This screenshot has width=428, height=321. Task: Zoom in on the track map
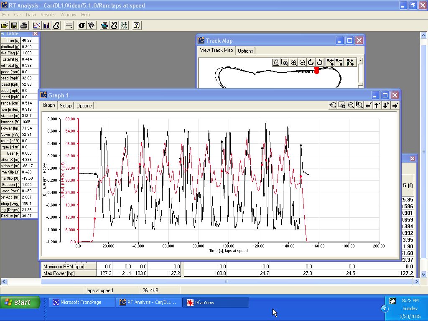click(x=294, y=63)
